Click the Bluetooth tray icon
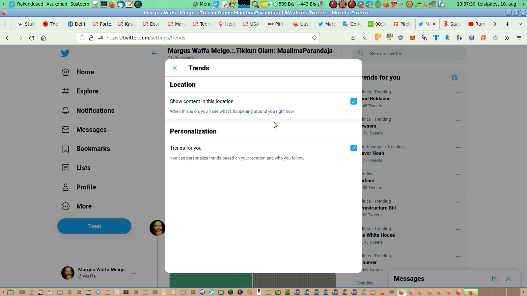Image resolution: width=527 pixels, height=296 pixels. [378, 4]
